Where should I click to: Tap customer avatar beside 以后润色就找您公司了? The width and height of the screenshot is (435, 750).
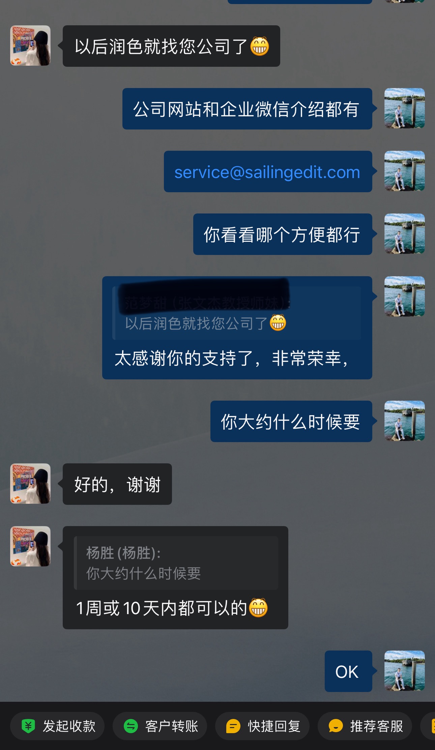coord(30,46)
